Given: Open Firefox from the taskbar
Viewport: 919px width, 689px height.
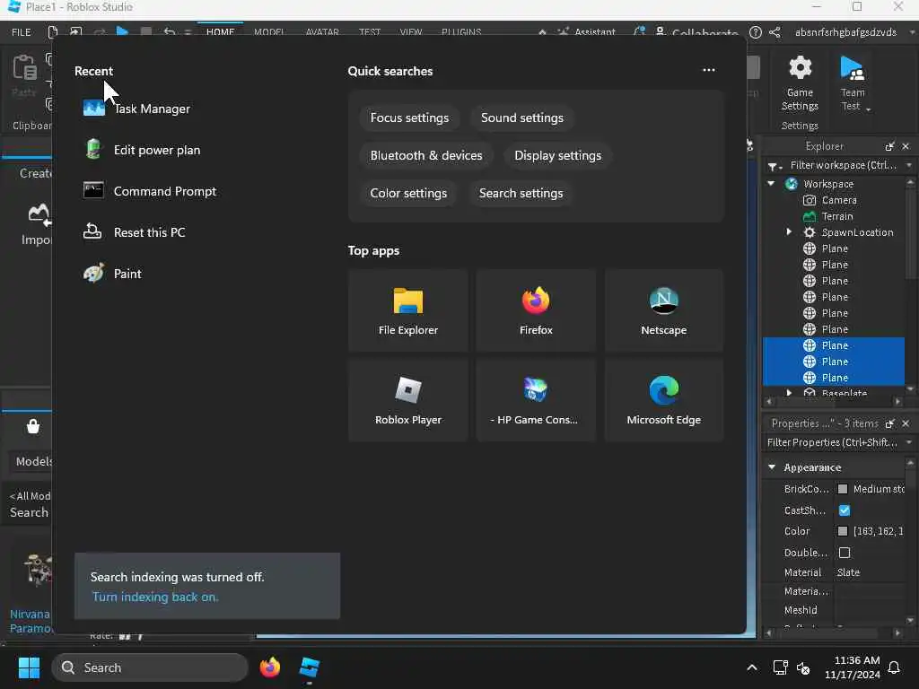Looking at the screenshot, I should click(269, 667).
